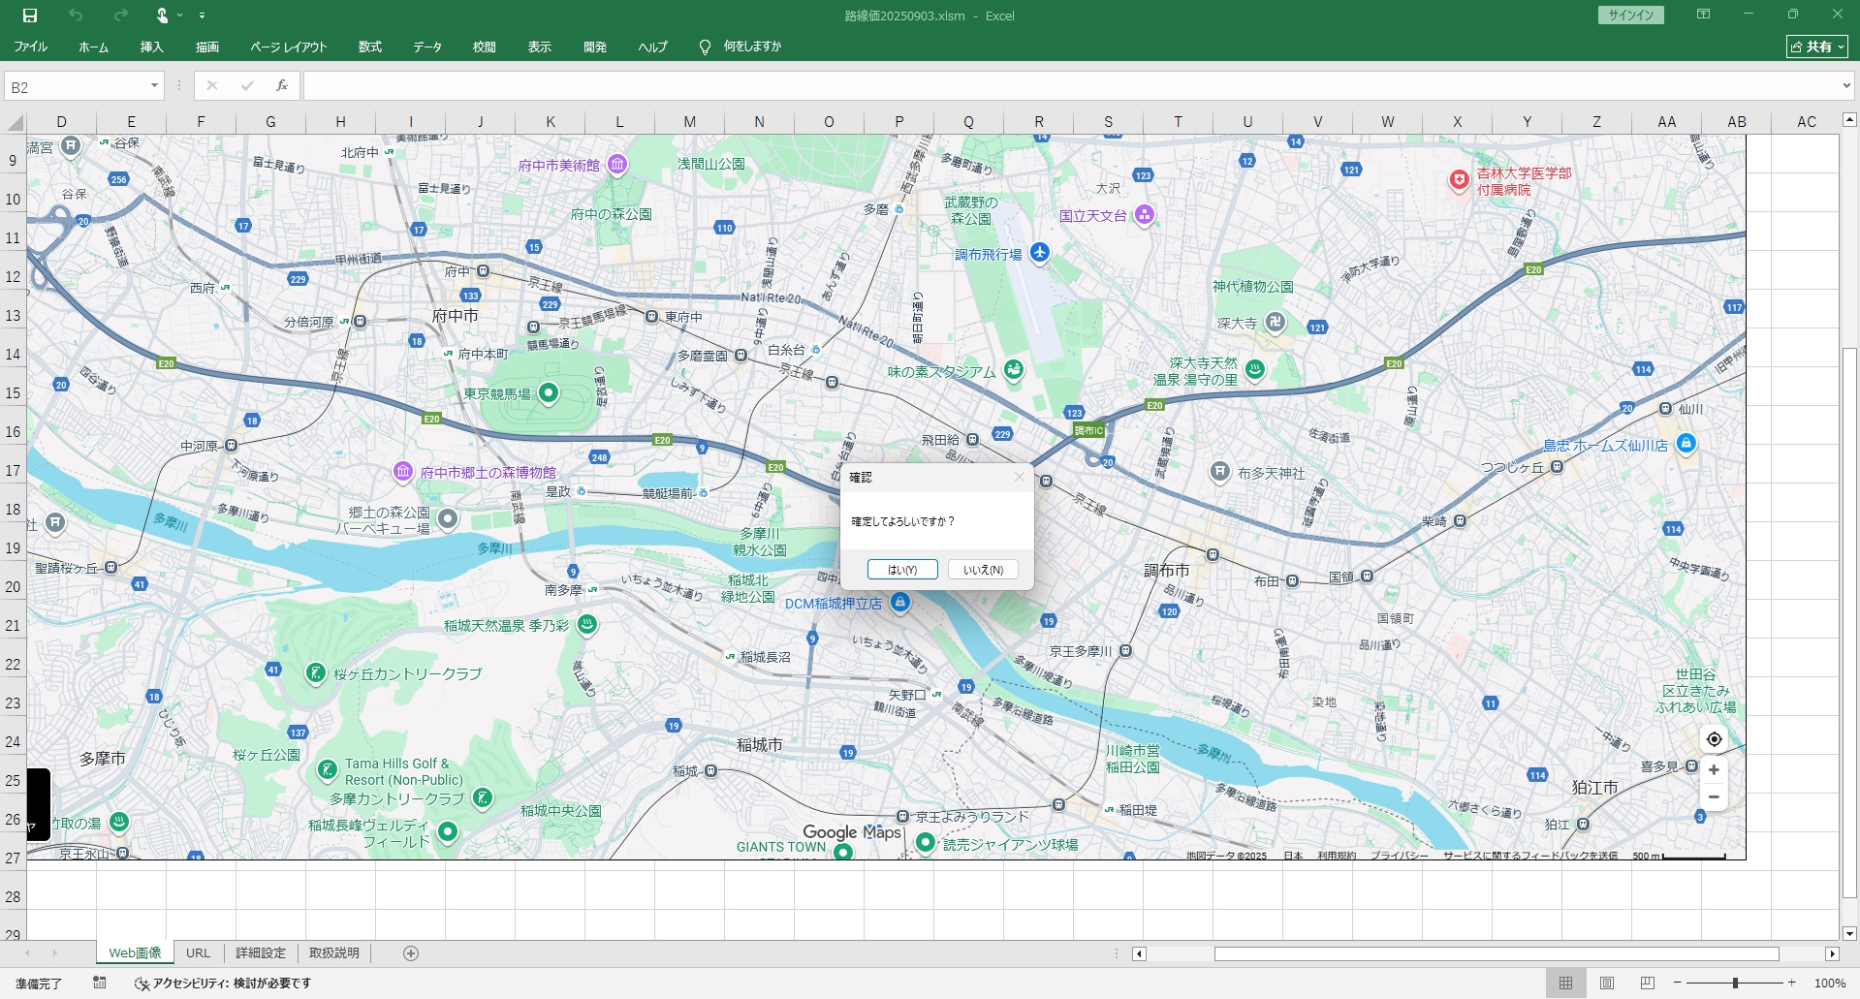Expand the formula bar chevron

(x=1845, y=86)
